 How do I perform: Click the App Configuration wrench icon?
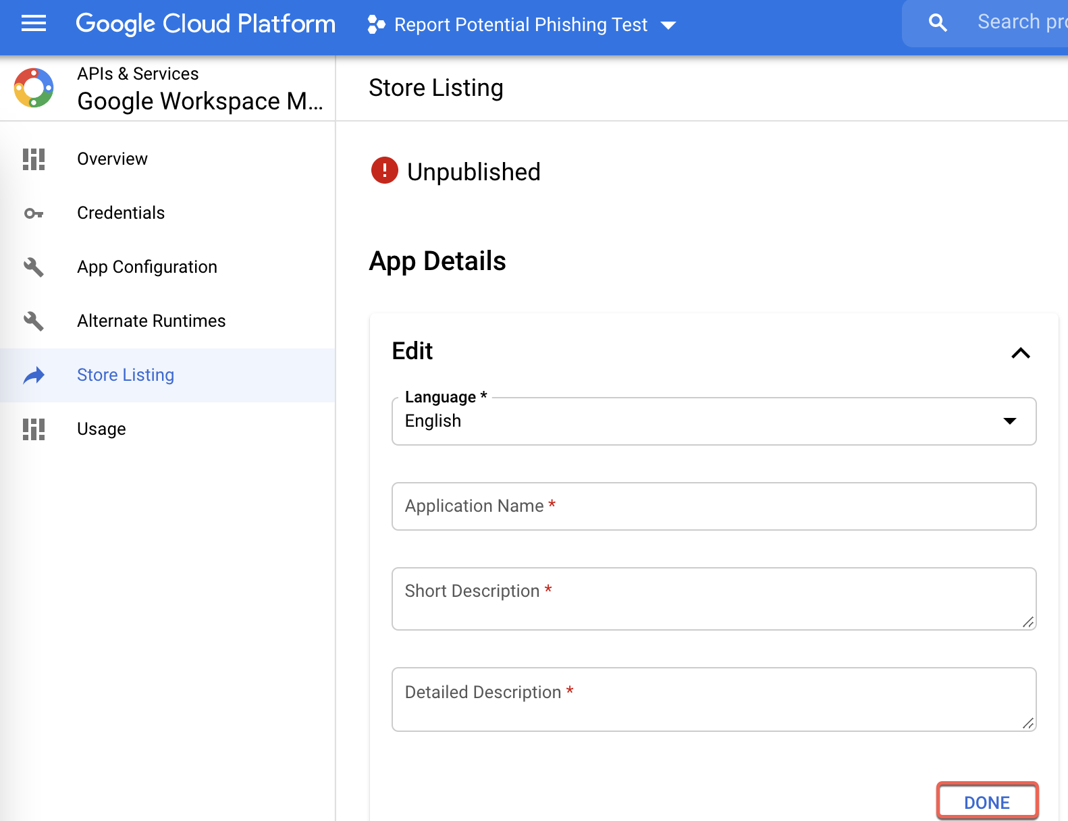[x=34, y=267]
